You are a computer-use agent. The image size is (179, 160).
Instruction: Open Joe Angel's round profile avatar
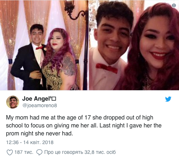coord(13,102)
